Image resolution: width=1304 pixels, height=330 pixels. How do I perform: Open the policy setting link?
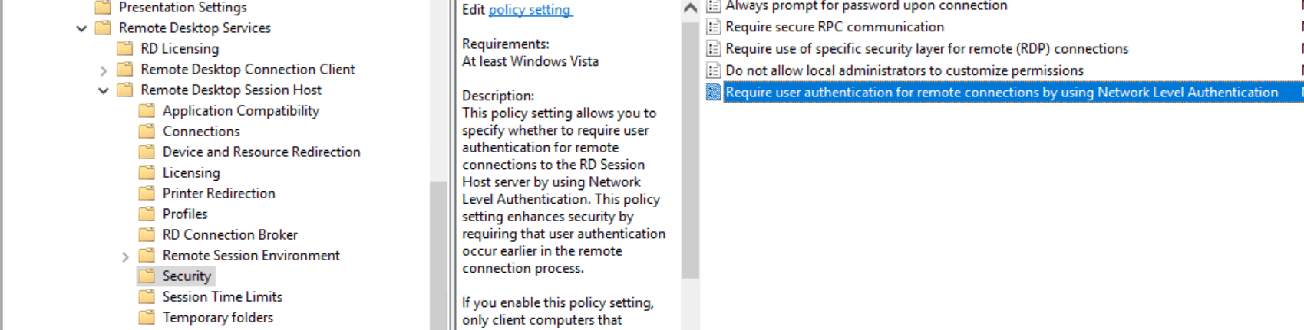(530, 10)
